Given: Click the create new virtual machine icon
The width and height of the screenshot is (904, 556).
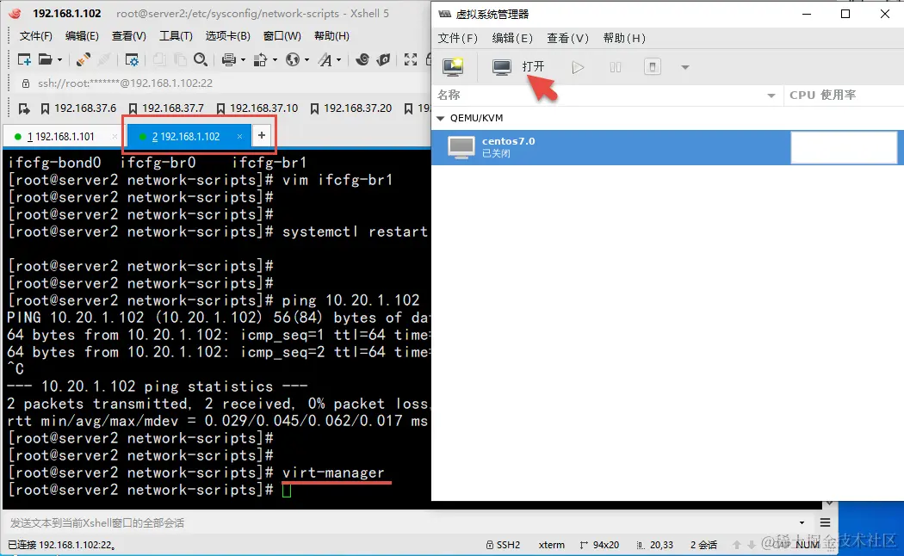Looking at the screenshot, I should [x=453, y=67].
